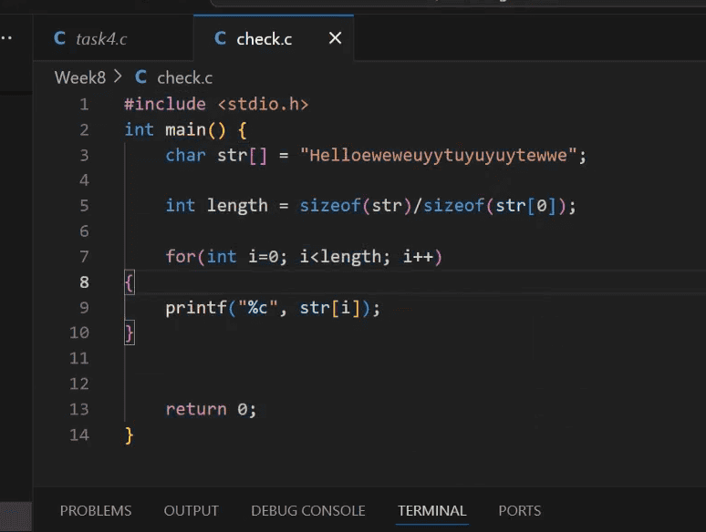Open the PORTS panel tab
The height and width of the screenshot is (532, 706).
coord(519,511)
